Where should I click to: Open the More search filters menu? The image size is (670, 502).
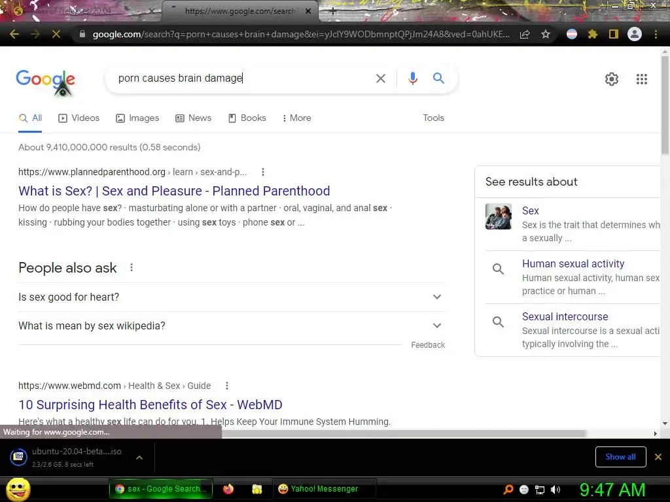pos(297,118)
